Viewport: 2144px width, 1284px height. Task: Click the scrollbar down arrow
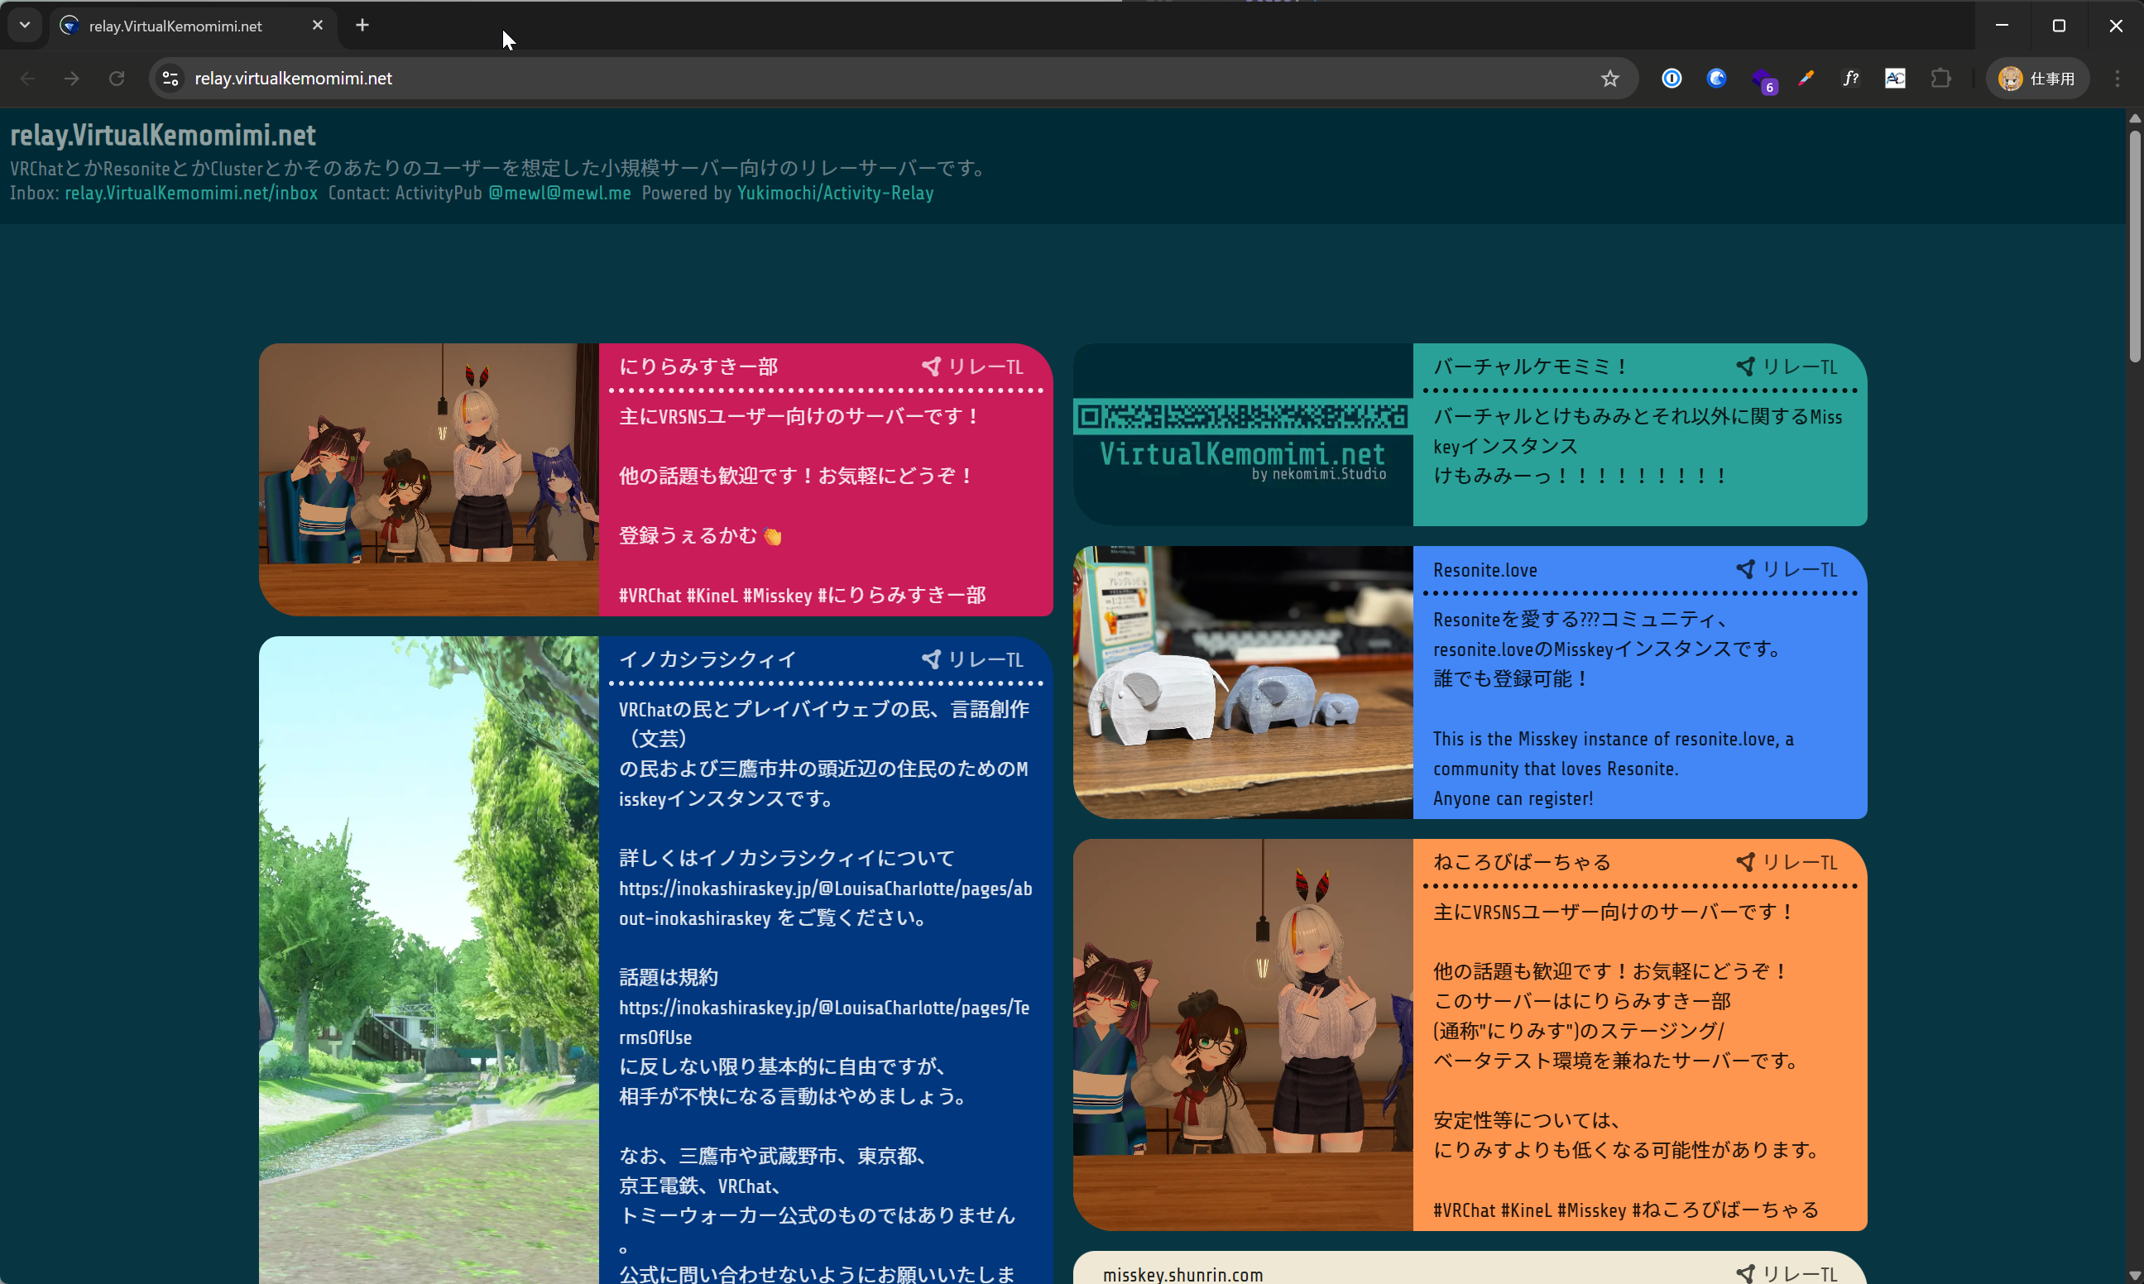(x=2134, y=1277)
